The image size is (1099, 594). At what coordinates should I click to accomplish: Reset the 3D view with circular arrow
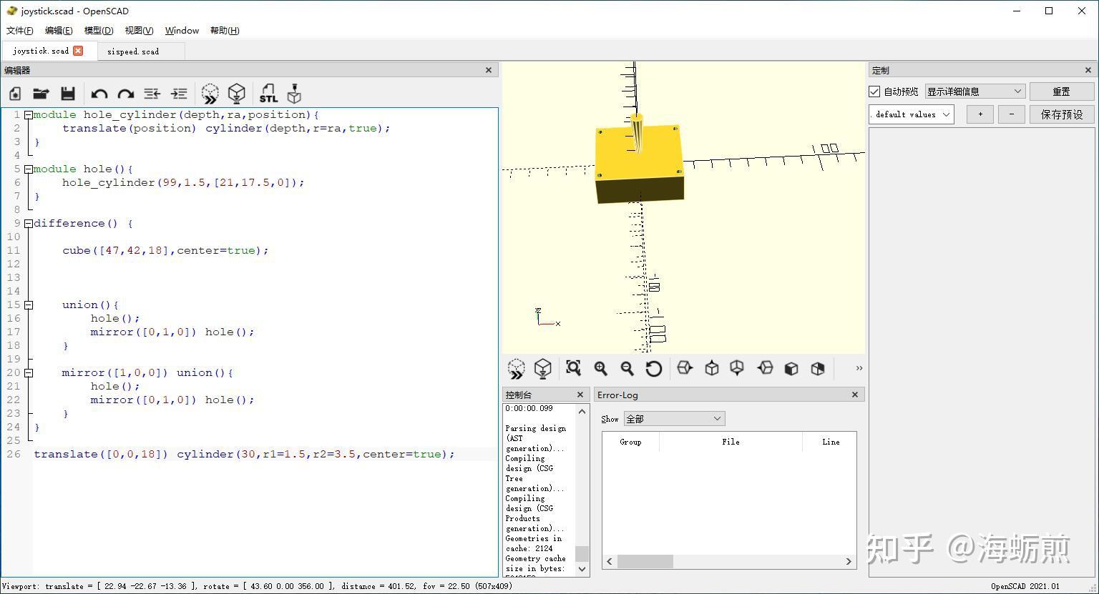pos(653,368)
